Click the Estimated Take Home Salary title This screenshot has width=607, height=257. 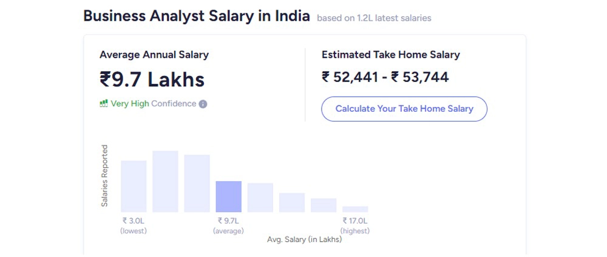[390, 55]
